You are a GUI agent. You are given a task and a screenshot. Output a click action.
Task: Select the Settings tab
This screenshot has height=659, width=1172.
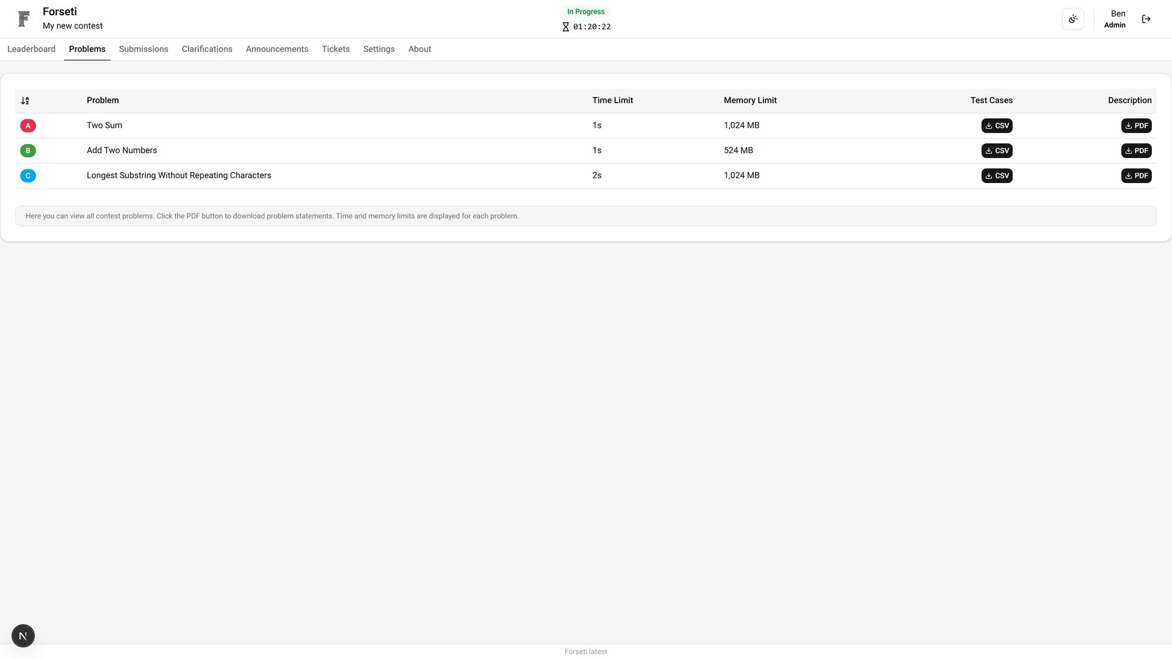pyautogui.click(x=378, y=49)
